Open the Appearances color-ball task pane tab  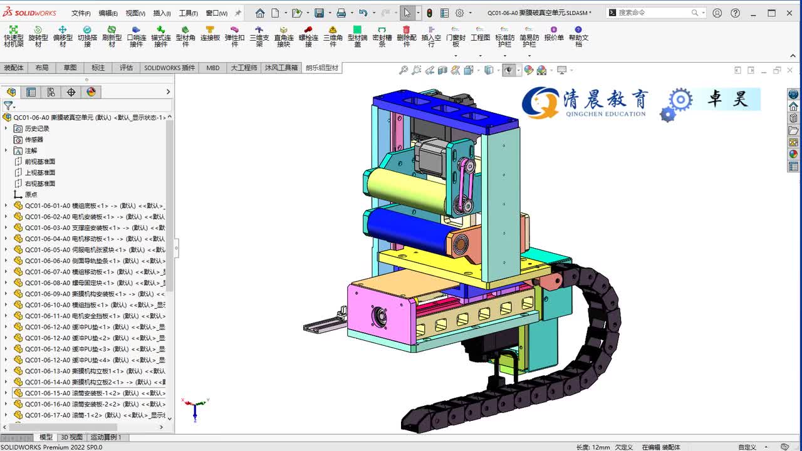click(793, 155)
